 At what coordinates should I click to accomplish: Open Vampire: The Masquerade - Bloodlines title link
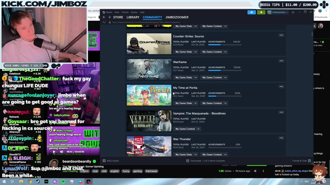pyautogui.click(x=199, y=113)
